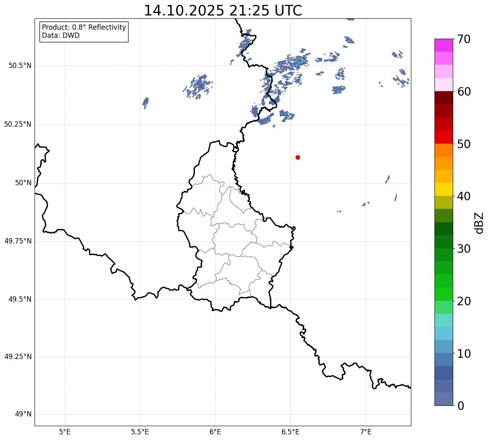Click the longitude label 6°E
The width and height of the screenshot is (489, 440).
click(x=215, y=431)
